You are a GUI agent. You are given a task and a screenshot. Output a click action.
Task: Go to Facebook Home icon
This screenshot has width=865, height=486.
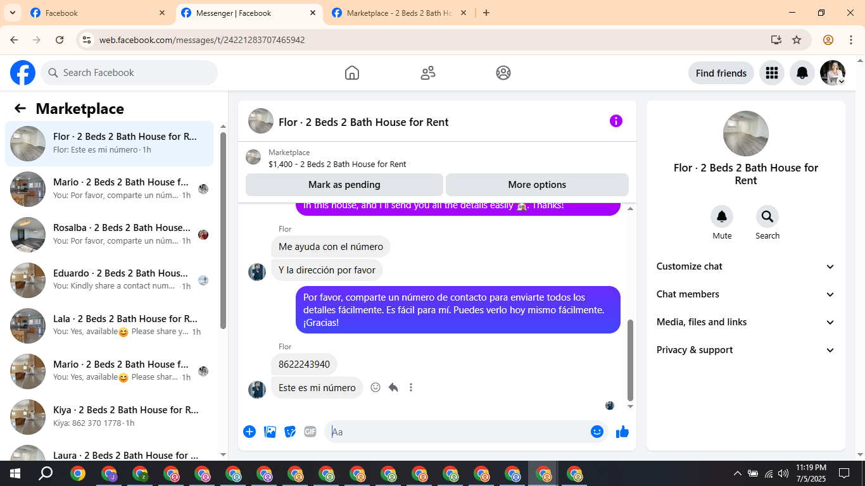pos(352,73)
